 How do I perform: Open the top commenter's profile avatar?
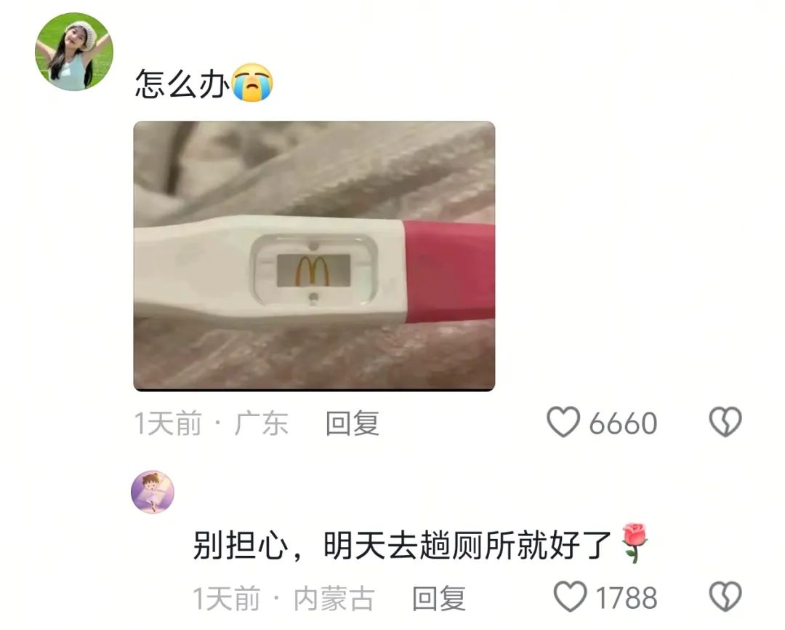pos(74,52)
